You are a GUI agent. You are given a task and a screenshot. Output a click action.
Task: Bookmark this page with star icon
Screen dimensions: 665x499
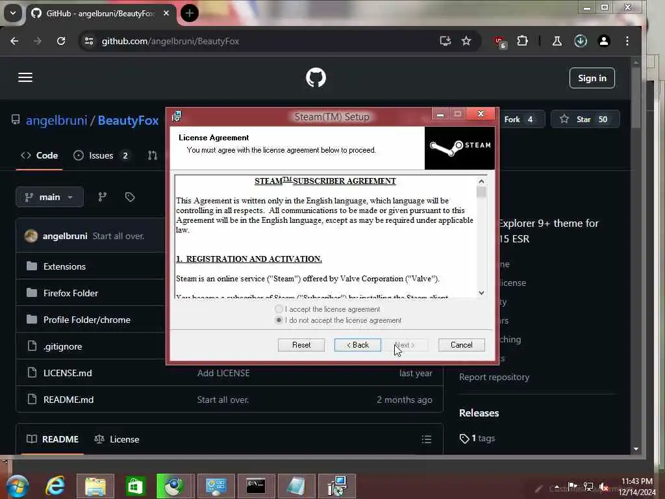pos(466,41)
